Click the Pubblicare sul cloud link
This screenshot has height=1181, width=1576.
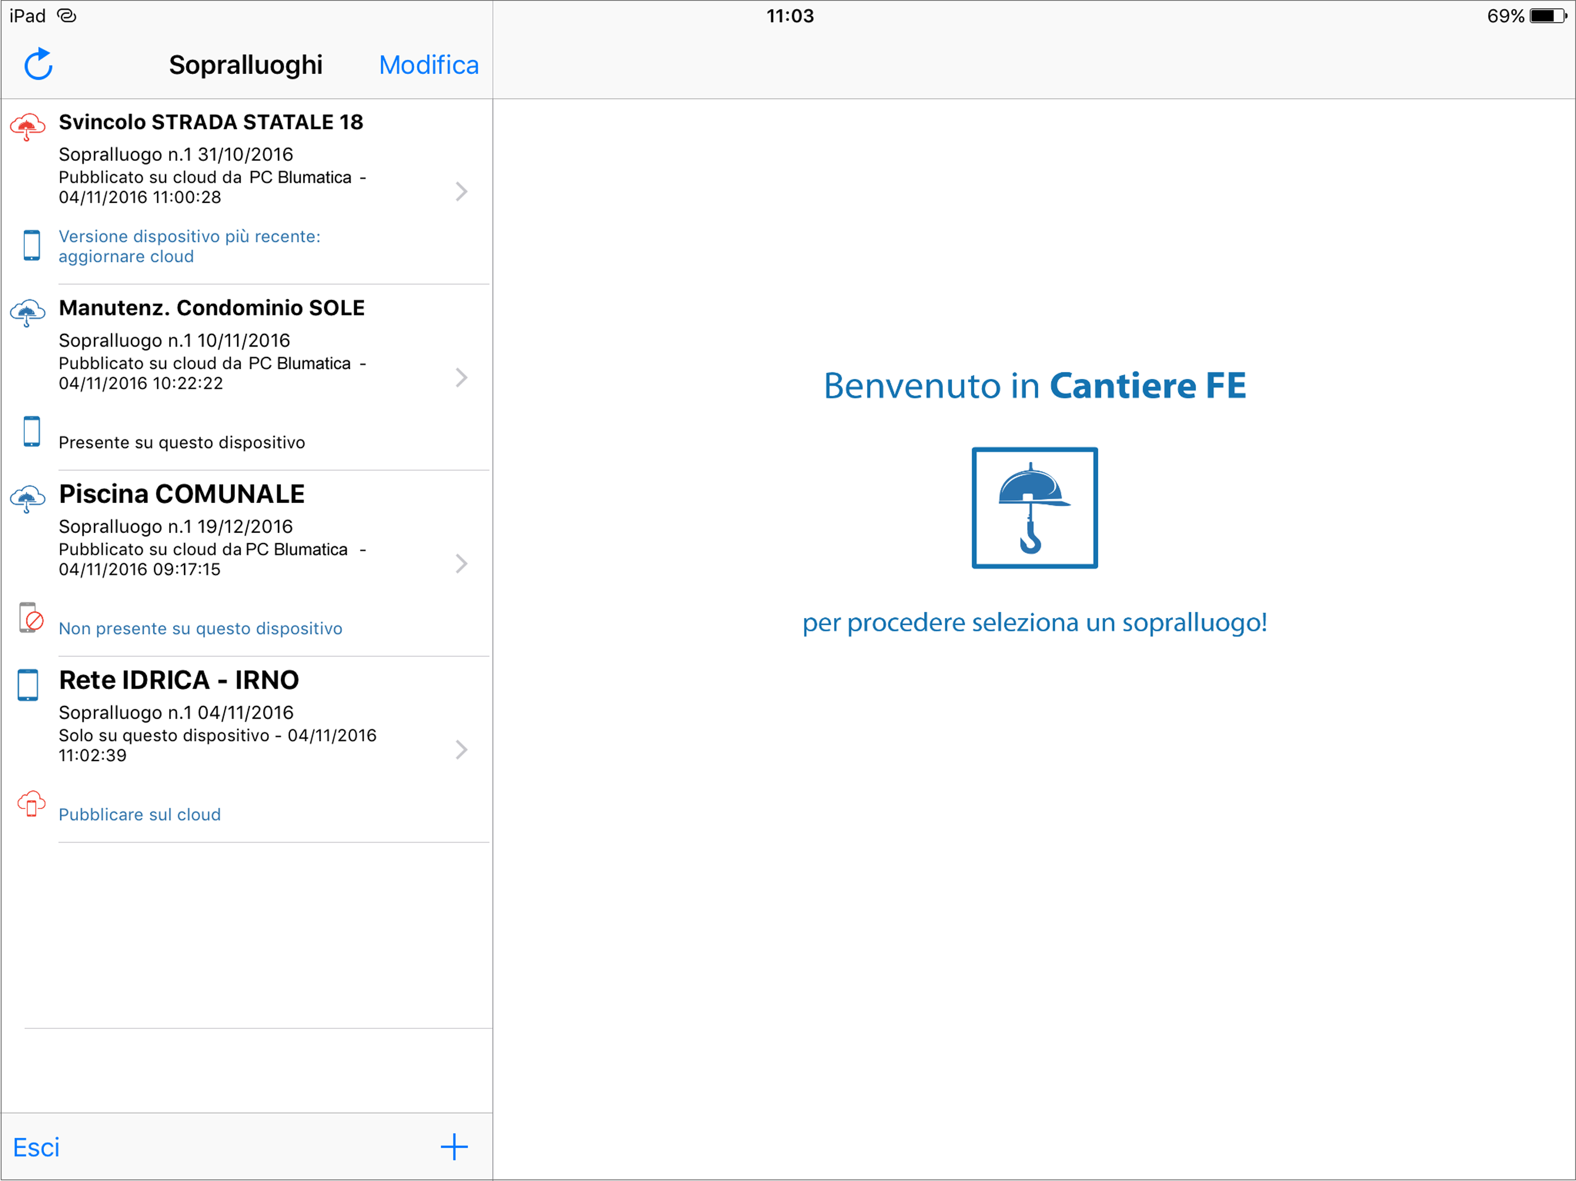pyautogui.click(x=140, y=814)
